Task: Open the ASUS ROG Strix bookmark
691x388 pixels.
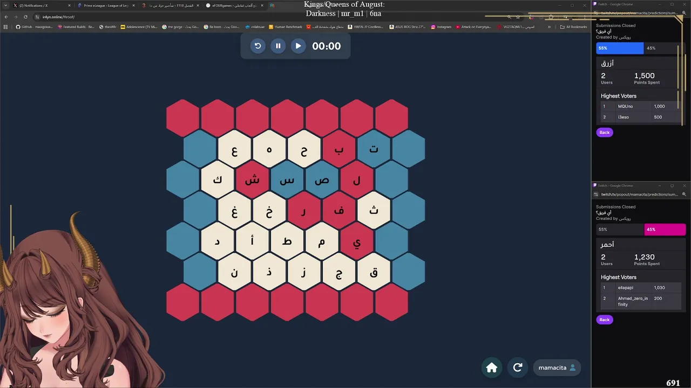Action: [x=407, y=26]
